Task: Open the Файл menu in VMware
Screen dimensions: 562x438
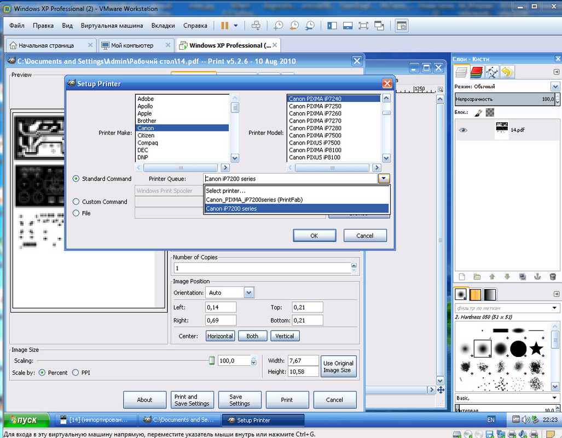Action: pyautogui.click(x=17, y=26)
